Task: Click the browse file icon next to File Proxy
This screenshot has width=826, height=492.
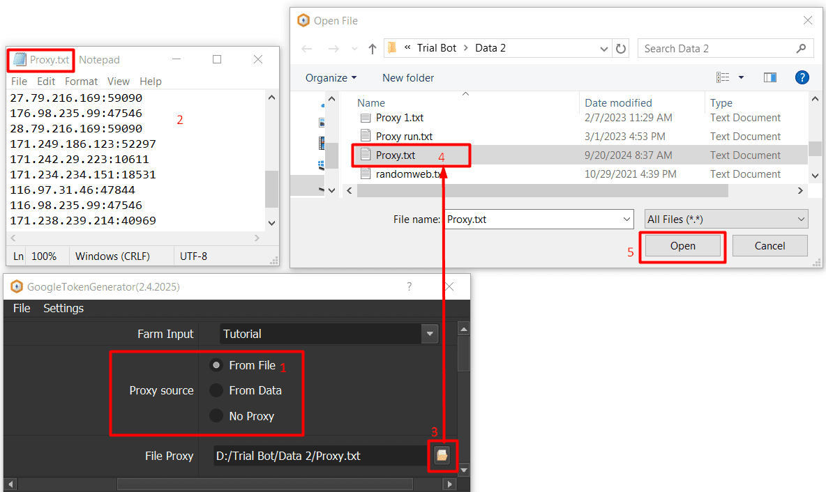Action: coord(442,455)
